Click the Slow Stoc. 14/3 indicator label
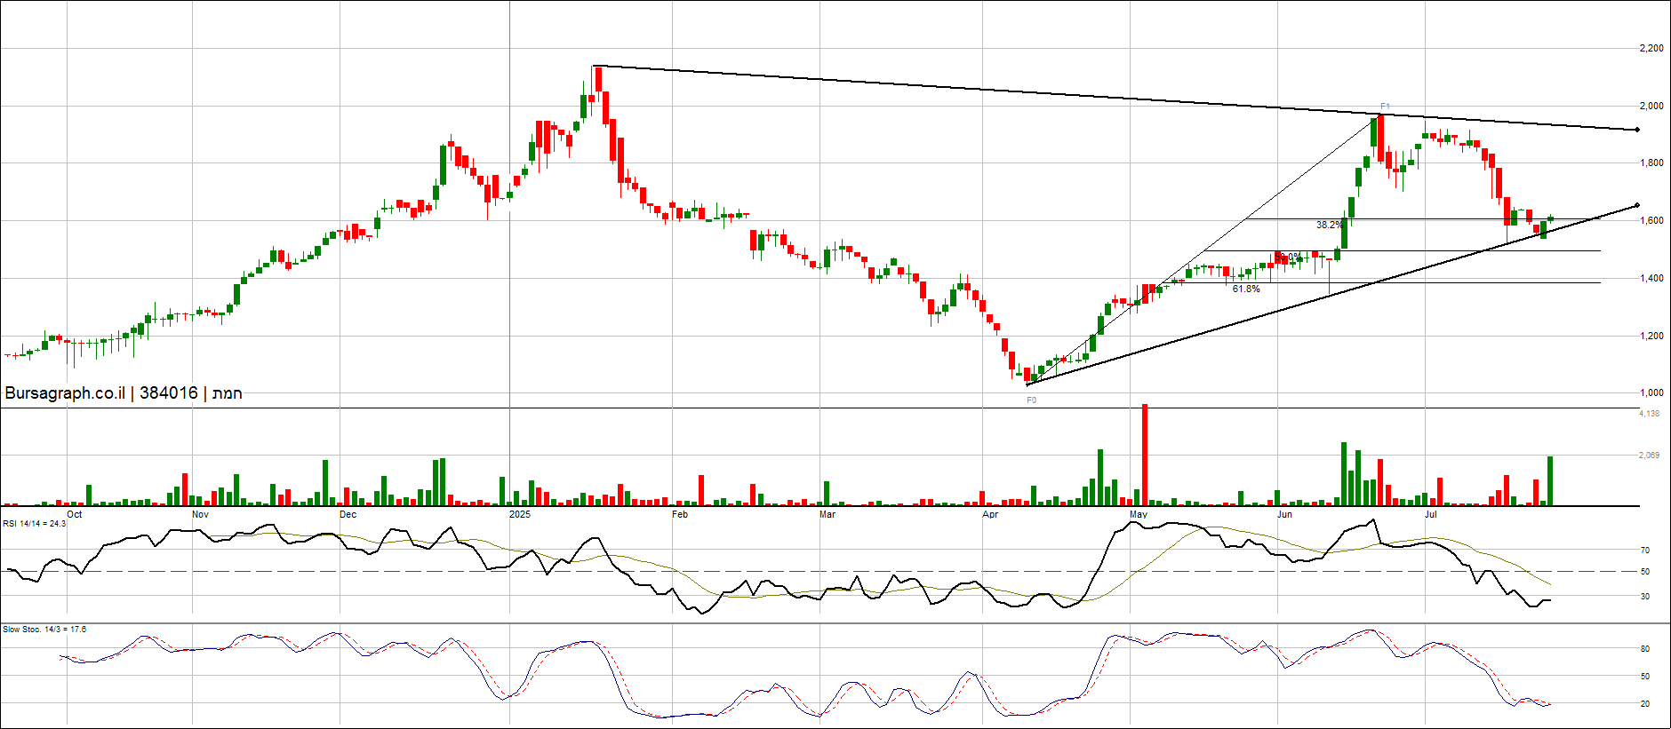 (44, 630)
